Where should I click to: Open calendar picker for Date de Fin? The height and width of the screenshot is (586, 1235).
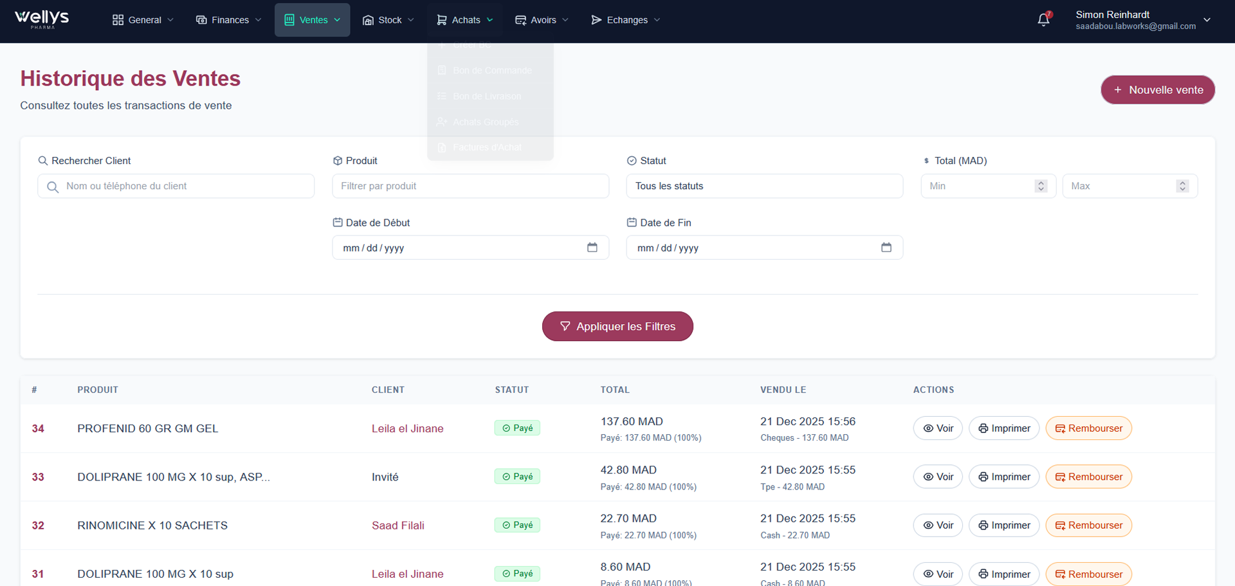(x=886, y=248)
